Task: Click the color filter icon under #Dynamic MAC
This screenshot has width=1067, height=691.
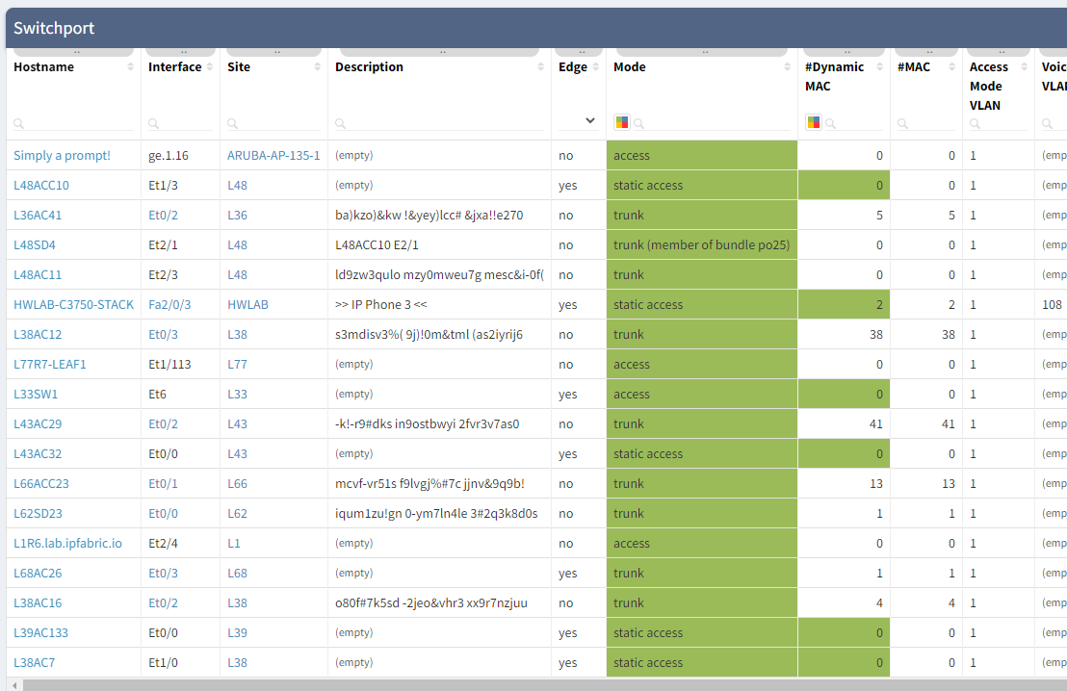Action: [814, 122]
